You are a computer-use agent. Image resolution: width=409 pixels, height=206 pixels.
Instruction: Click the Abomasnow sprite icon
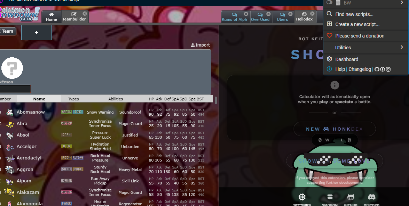pyautogui.click(x=10, y=112)
